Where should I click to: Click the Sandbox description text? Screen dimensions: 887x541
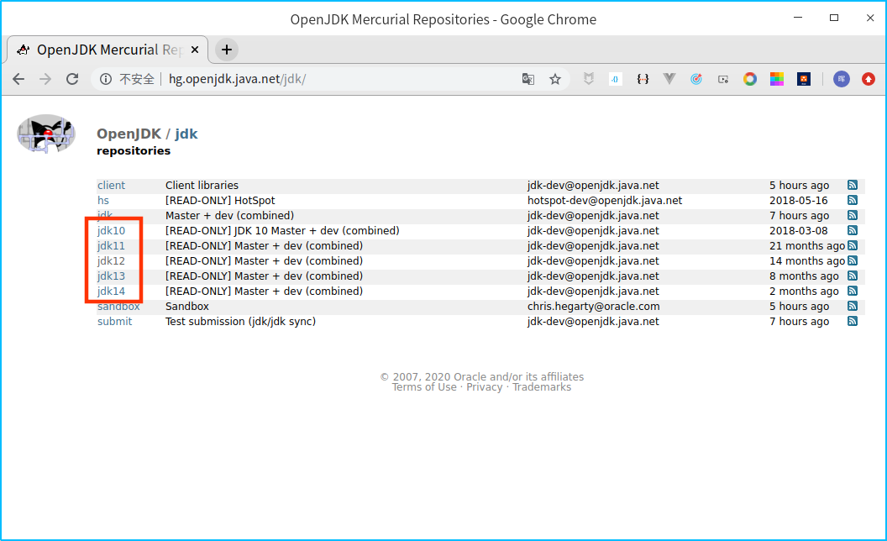click(x=187, y=306)
